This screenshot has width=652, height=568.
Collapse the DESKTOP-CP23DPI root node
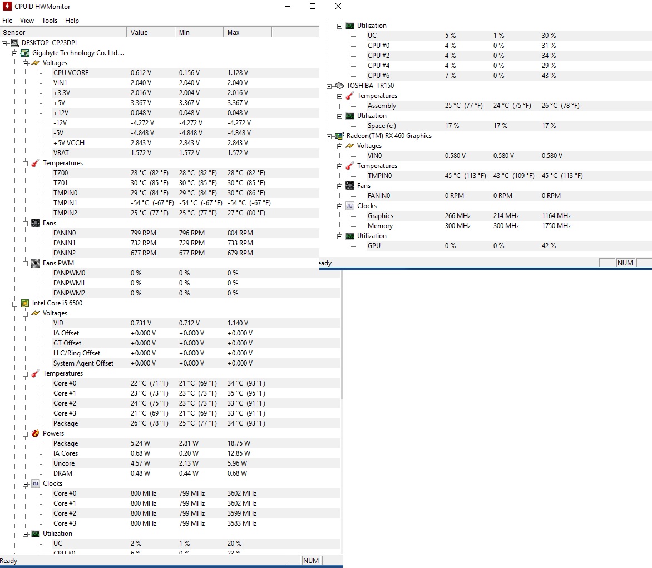click(4, 43)
